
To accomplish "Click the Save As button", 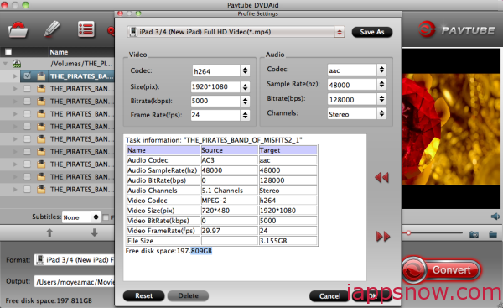I will coord(372,32).
